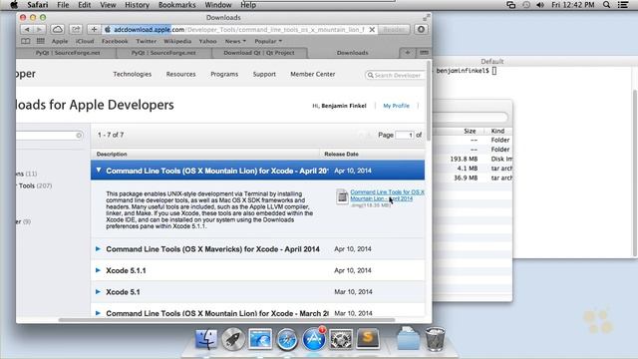Expand the Xcode 5.1.1 row
638x359 pixels.
coord(98,270)
